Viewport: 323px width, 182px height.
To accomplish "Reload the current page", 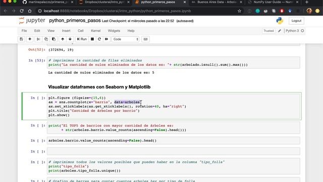I will (22, 11).
